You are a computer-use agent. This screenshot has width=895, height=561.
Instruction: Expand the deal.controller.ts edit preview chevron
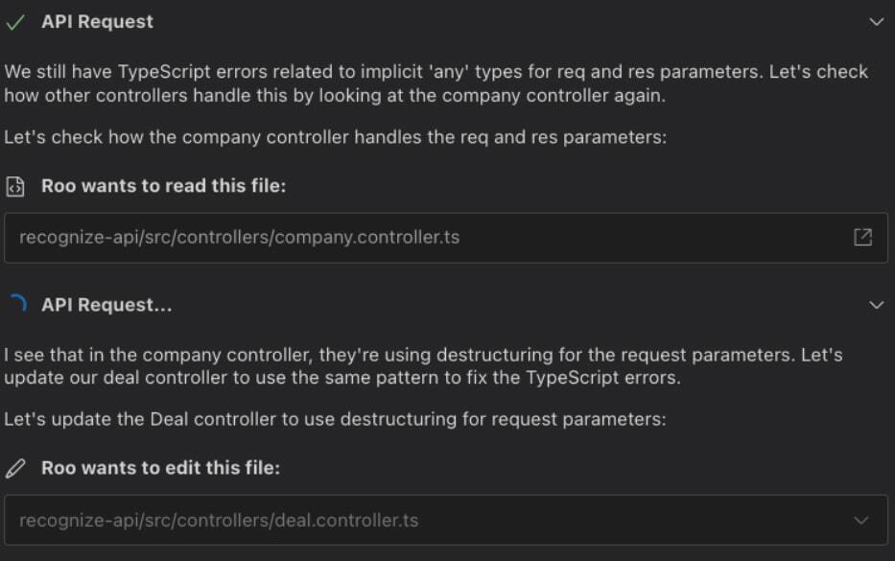(862, 521)
